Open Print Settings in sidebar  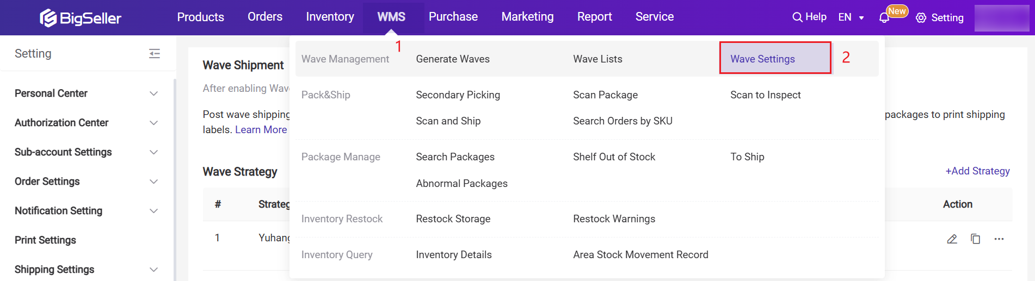click(45, 240)
